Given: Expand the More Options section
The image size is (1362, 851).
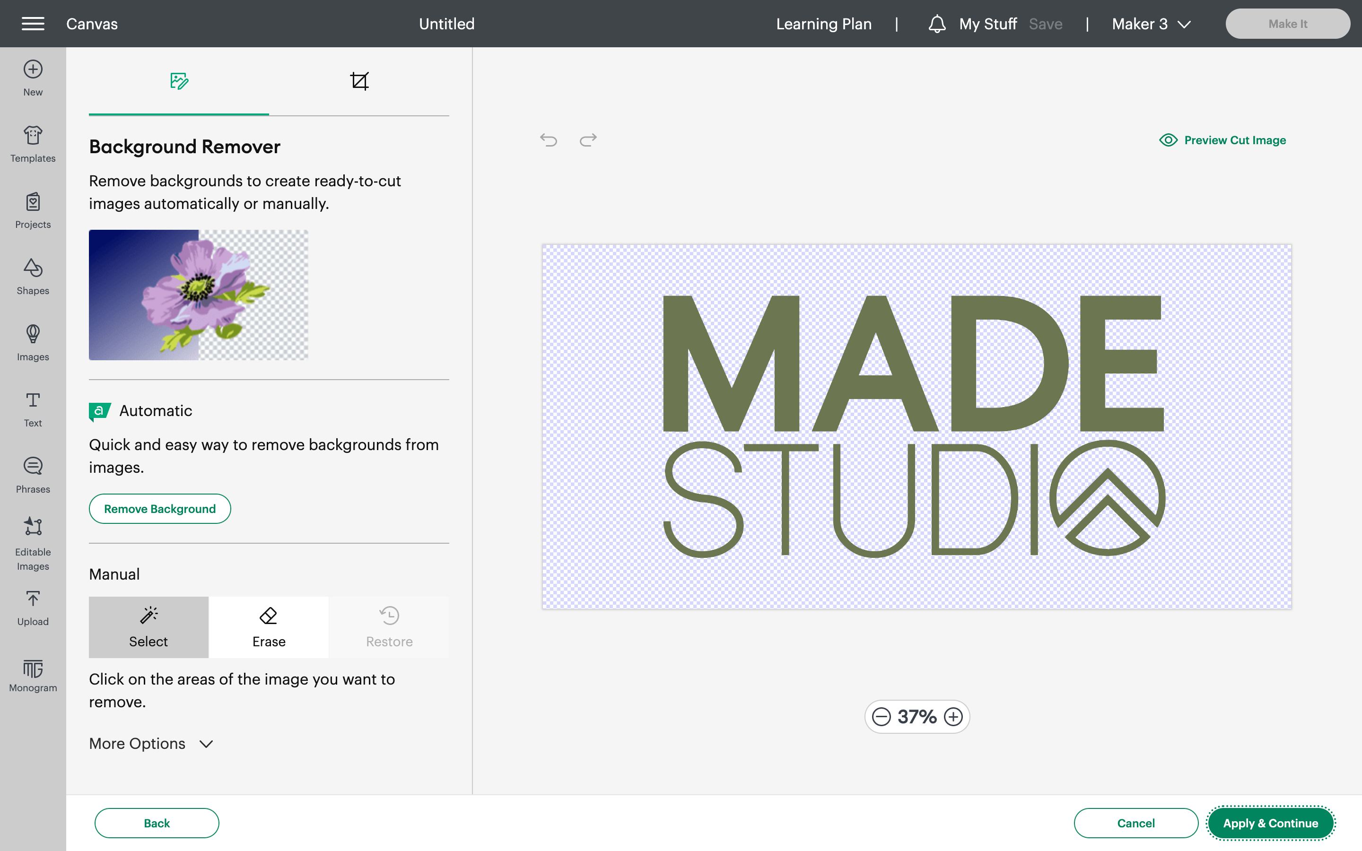Looking at the screenshot, I should [152, 743].
